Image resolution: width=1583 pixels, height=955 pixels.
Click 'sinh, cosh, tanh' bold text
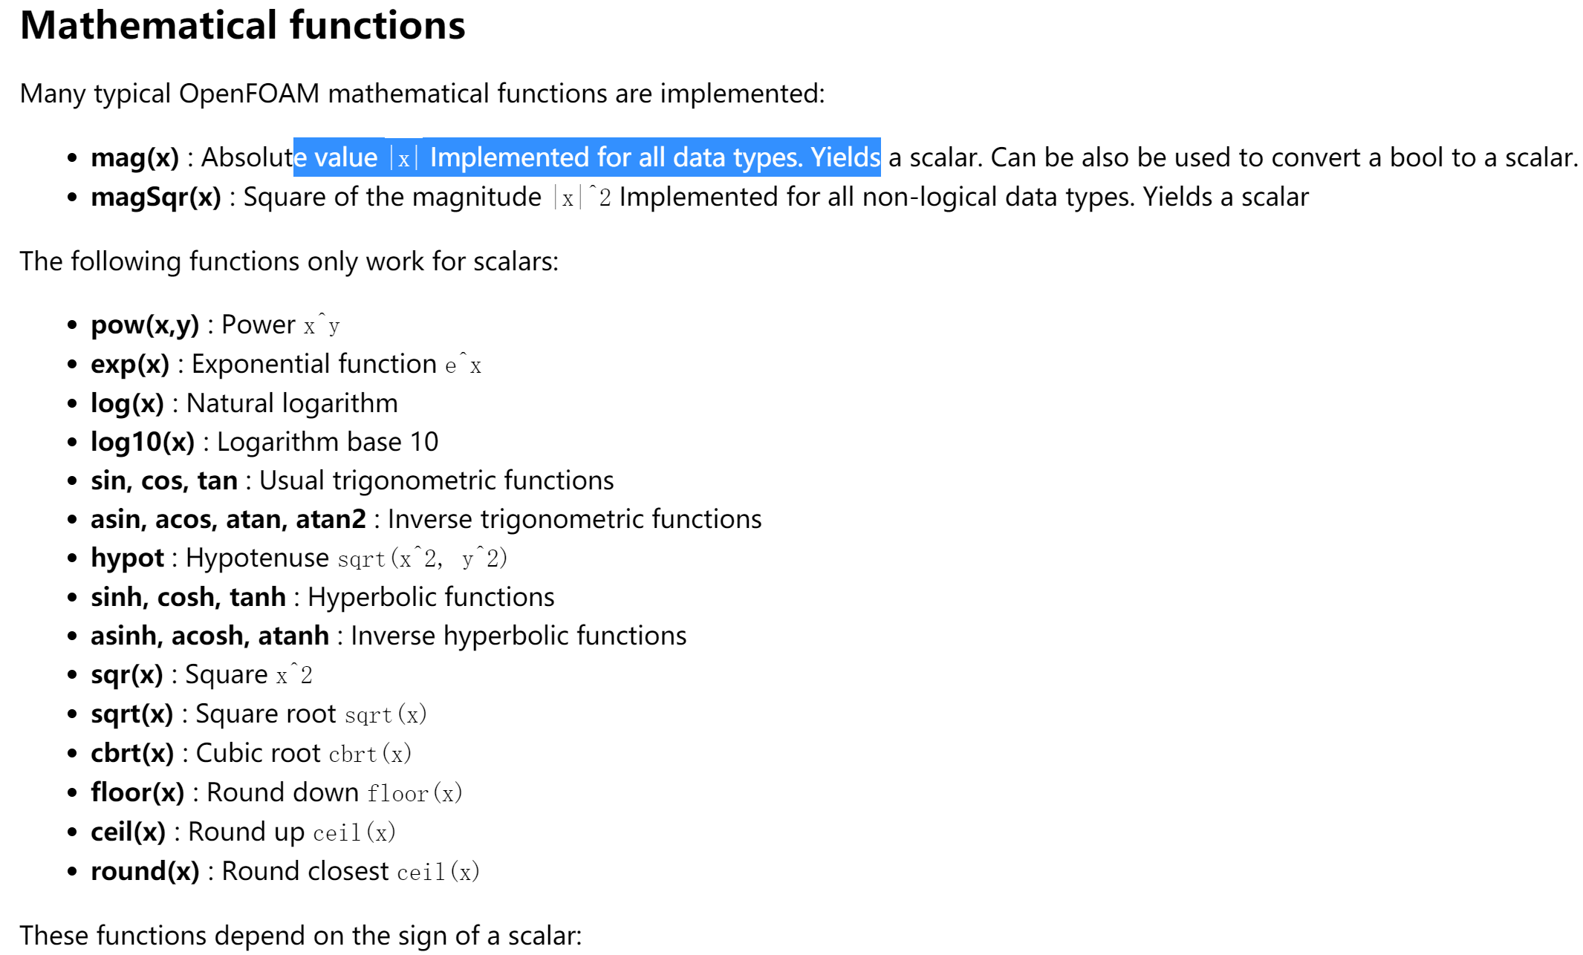[x=188, y=597]
